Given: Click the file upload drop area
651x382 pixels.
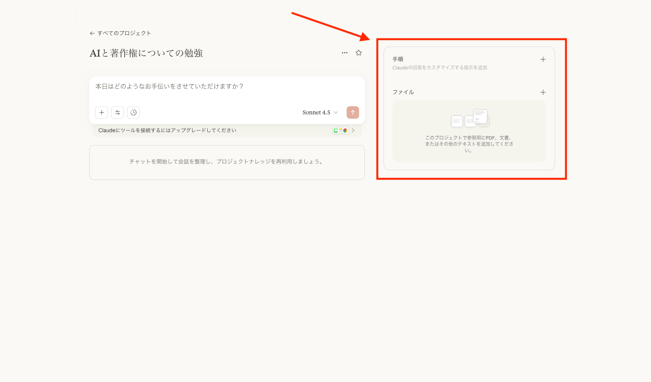Looking at the screenshot, I should pos(469,131).
